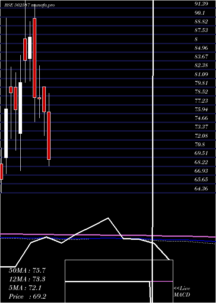This screenshot has width=216, height=303.
Task: Click the 81.09 price axis label
Action: [x=201, y=74]
